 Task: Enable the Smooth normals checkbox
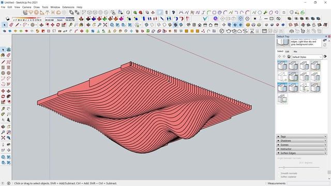[x=279, y=173]
